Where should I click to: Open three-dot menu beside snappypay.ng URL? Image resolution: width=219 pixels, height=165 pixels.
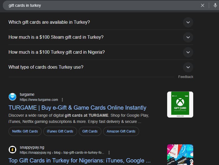(x=109, y=153)
